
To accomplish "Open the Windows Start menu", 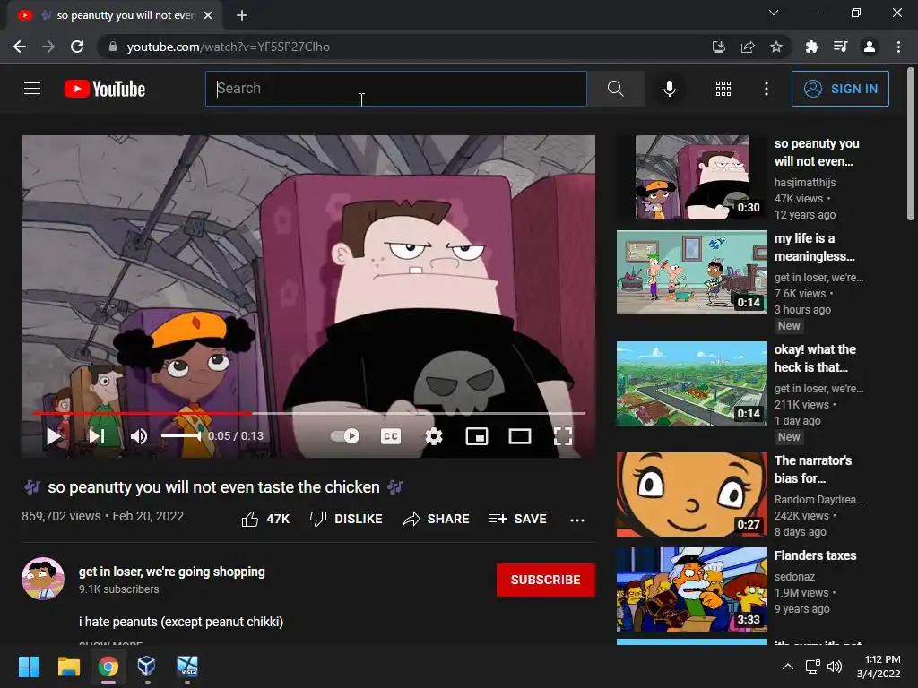I will coord(29,666).
